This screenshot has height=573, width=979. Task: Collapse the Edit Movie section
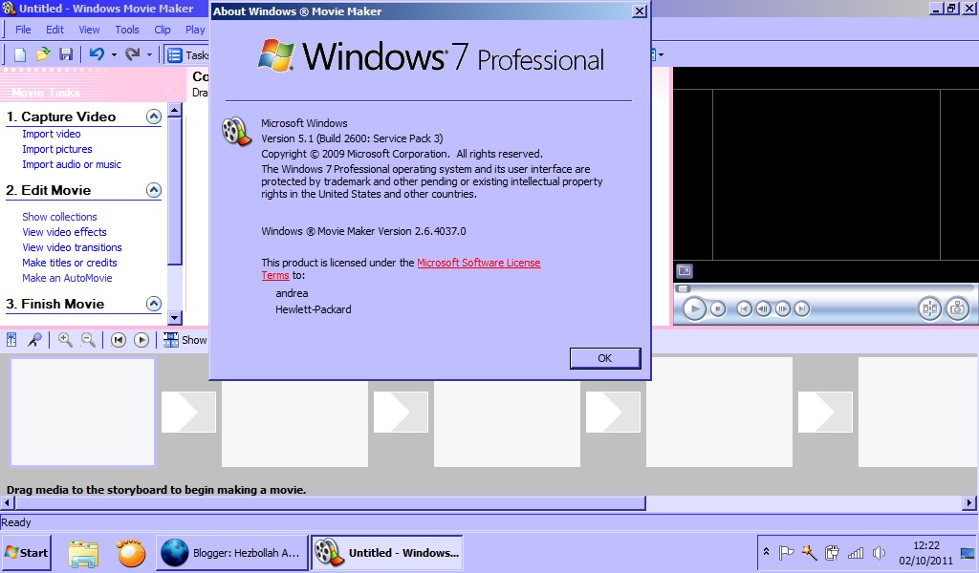pyautogui.click(x=154, y=190)
